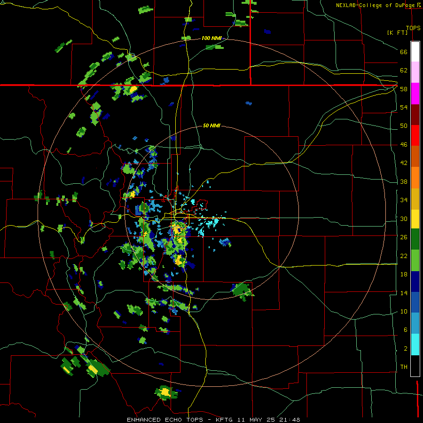Click the light pink legend swatch
Viewport: 423px width, 423px height.
point(415,72)
